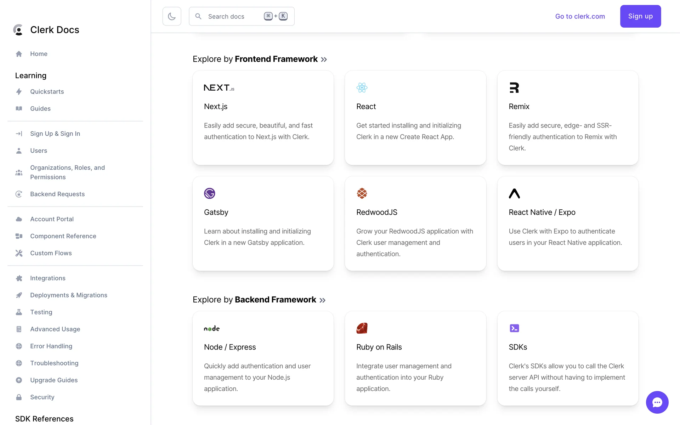Image resolution: width=680 pixels, height=425 pixels.
Task: Click the Remix logo icon
Action: pyautogui.click(x=514, y=87)
